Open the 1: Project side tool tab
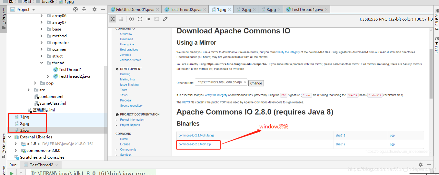This screenshot has width=439, height=175. [4, 19]
